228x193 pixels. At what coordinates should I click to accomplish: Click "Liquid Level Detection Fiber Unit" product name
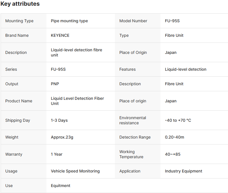click(x=77, y=101)
